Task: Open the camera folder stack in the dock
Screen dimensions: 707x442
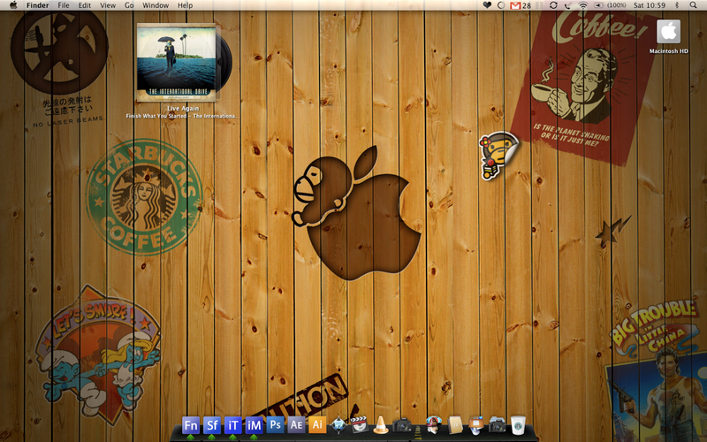Action: click(x=497, y=425)
